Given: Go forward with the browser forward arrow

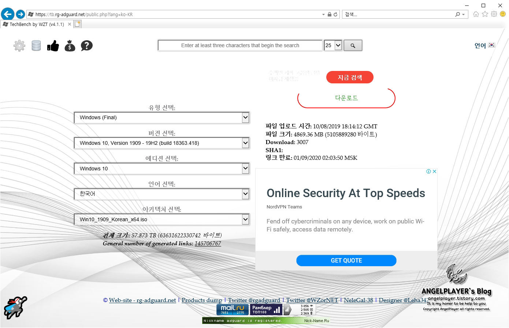Looking at the screenshot, I should pyautogui.click(x=21, y=14).
